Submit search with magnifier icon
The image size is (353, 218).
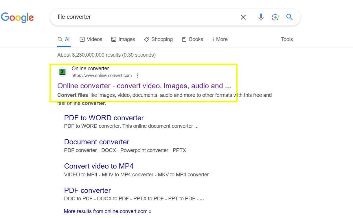(290, 17)
